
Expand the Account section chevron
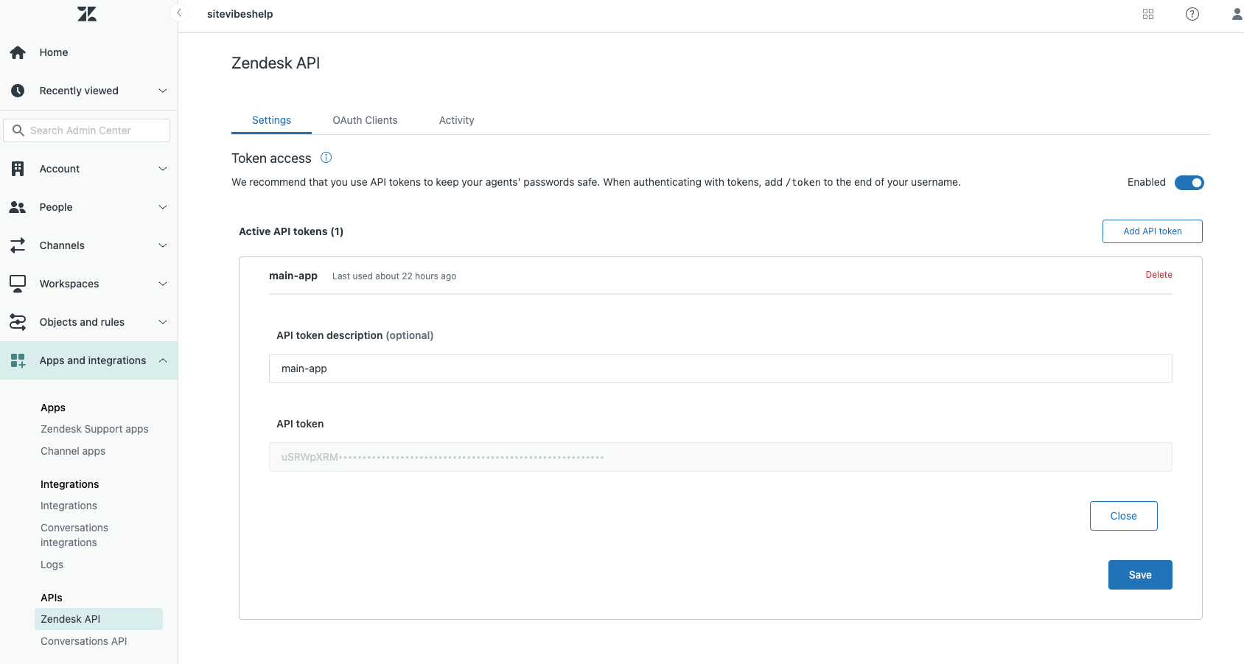pyautogui.click(x=163, y=169)
